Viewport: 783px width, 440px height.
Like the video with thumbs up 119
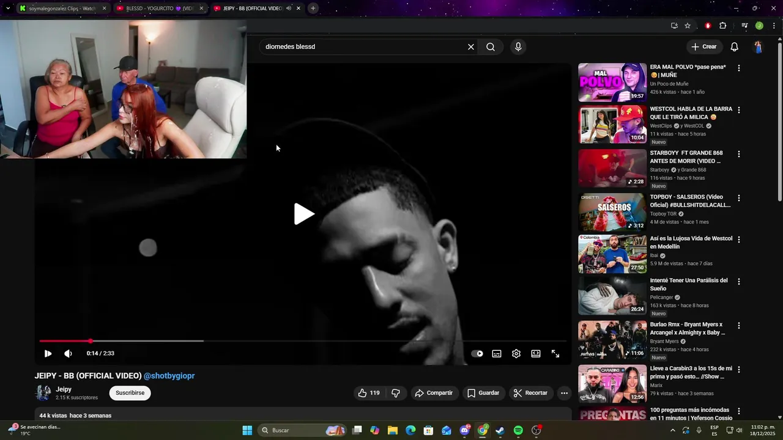(369, 393)
